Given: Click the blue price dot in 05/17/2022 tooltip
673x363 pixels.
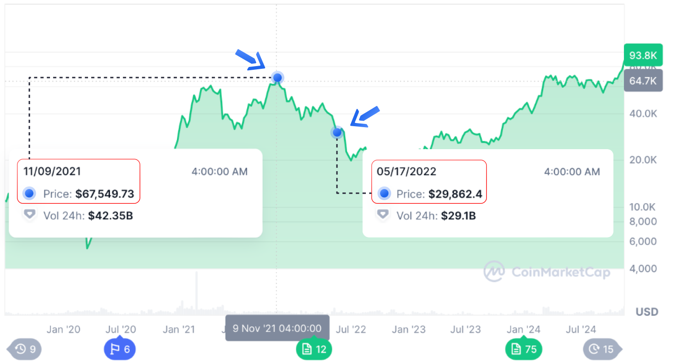Looking at the screenshot, I should point(384,194).
